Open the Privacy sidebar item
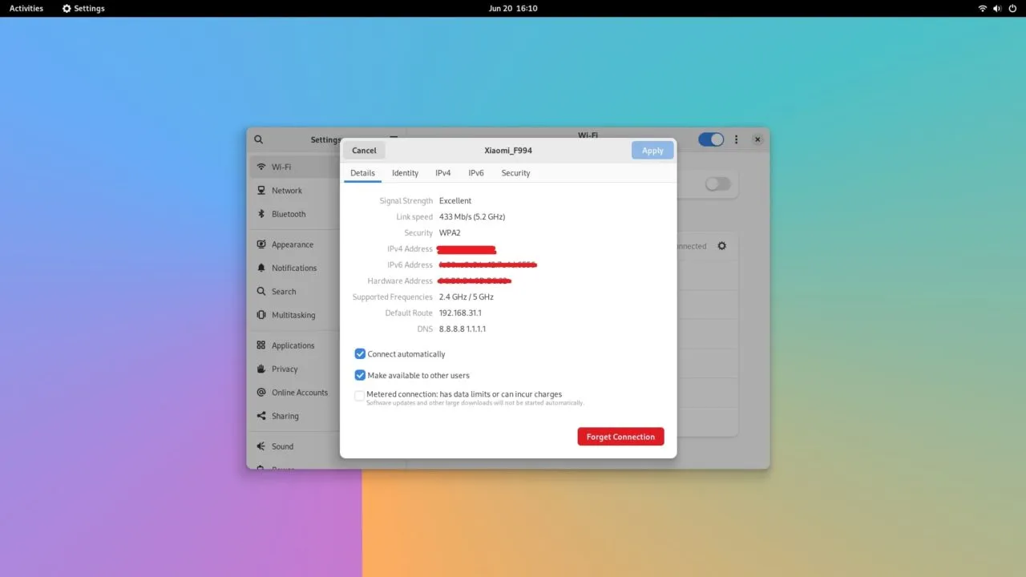Image resolution: width=1026 pixels, height=577 pixels. [284, 369]
